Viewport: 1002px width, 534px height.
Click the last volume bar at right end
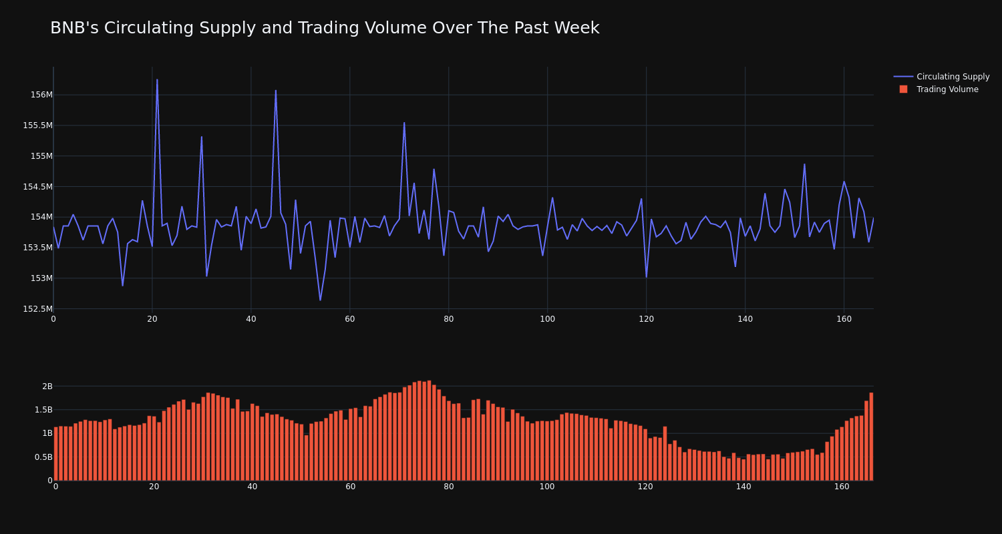point(871,437)
